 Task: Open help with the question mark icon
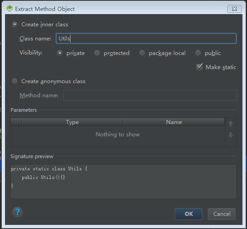[17, 212]
